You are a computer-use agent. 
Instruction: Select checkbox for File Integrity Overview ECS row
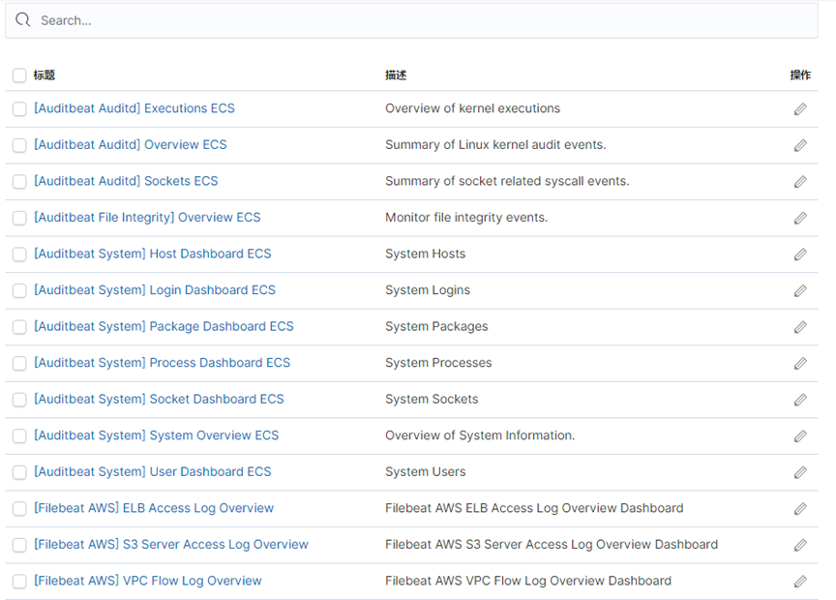(19, 218)
